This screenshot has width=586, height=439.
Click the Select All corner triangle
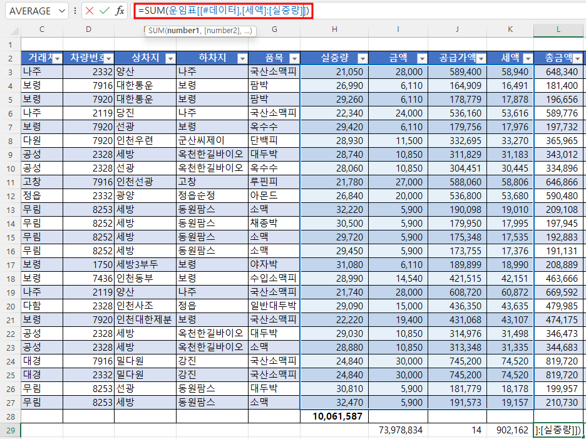coord(14,30)
